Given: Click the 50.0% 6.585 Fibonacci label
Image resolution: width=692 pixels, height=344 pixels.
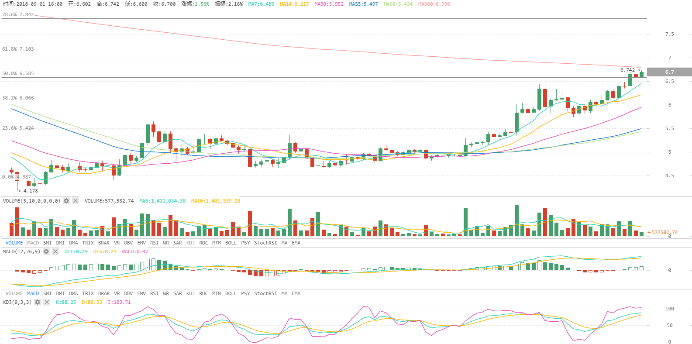Looking at the screenshot, I should (18, 73).
